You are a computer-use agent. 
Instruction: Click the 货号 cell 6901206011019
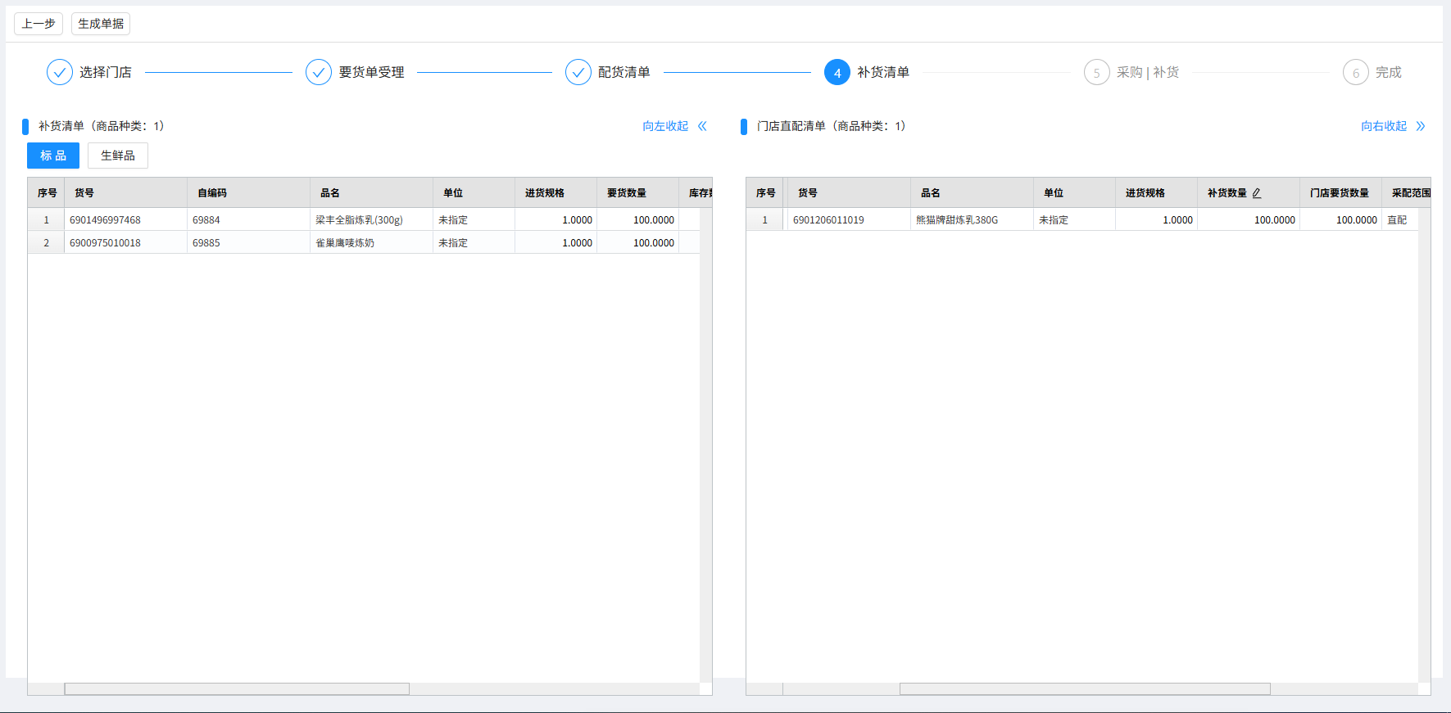click(849, 219)
